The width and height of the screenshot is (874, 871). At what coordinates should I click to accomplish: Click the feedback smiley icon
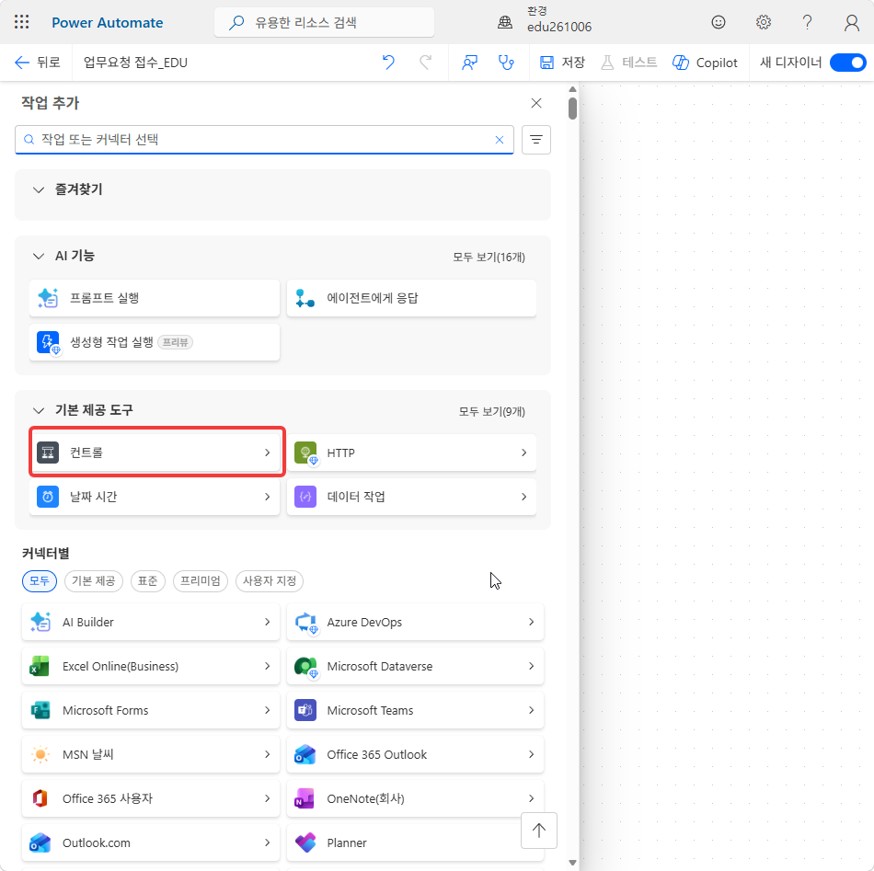coord(719,22)
